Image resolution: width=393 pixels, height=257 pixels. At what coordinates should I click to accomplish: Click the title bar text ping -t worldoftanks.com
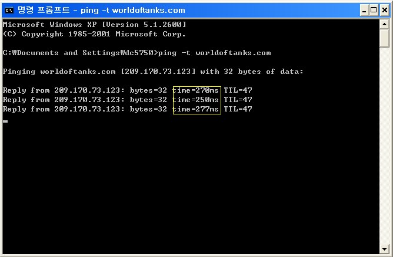(133, 10)
